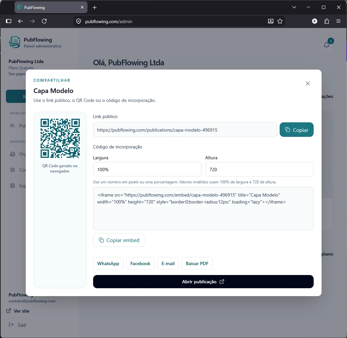This screenshot has height=338, width=347.
Task: Open the browser hamburger menu
Action: [338, 21]
